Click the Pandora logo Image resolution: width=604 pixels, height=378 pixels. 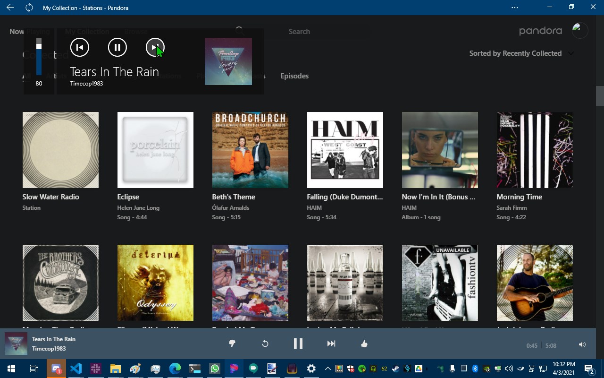click(540, 31)
